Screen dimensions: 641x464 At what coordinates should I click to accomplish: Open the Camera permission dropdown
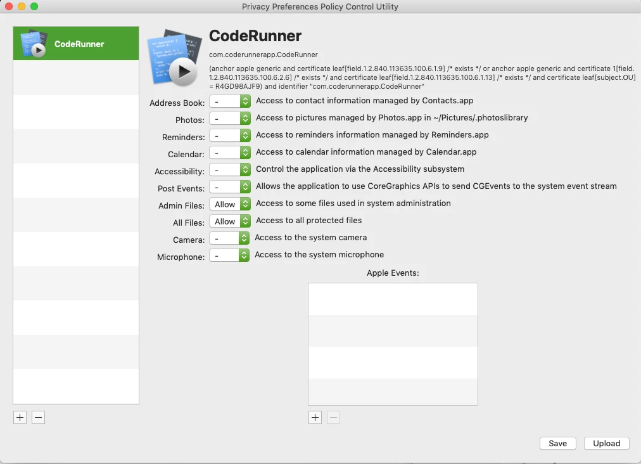tap(229, 238)
